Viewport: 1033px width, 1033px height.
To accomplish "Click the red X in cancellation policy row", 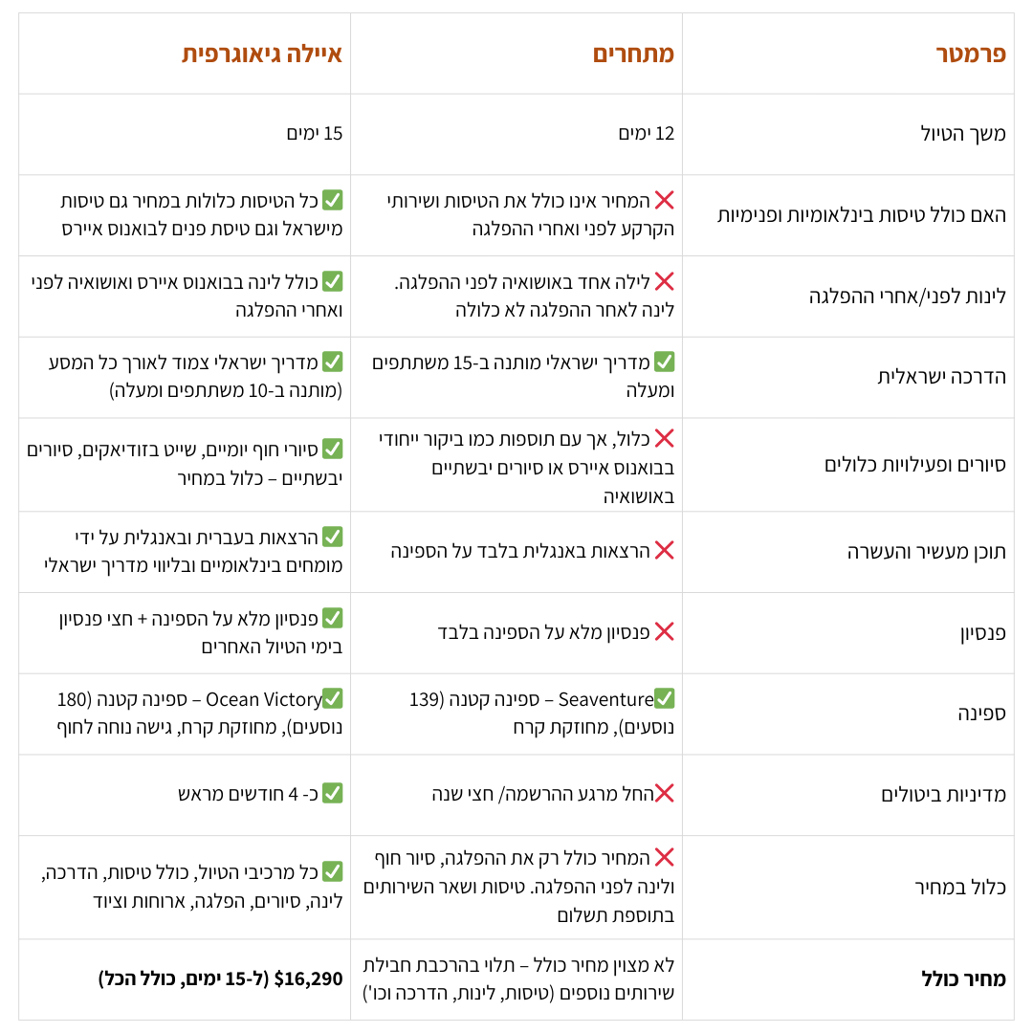I will pyautogui.click(x=665, y=793).
